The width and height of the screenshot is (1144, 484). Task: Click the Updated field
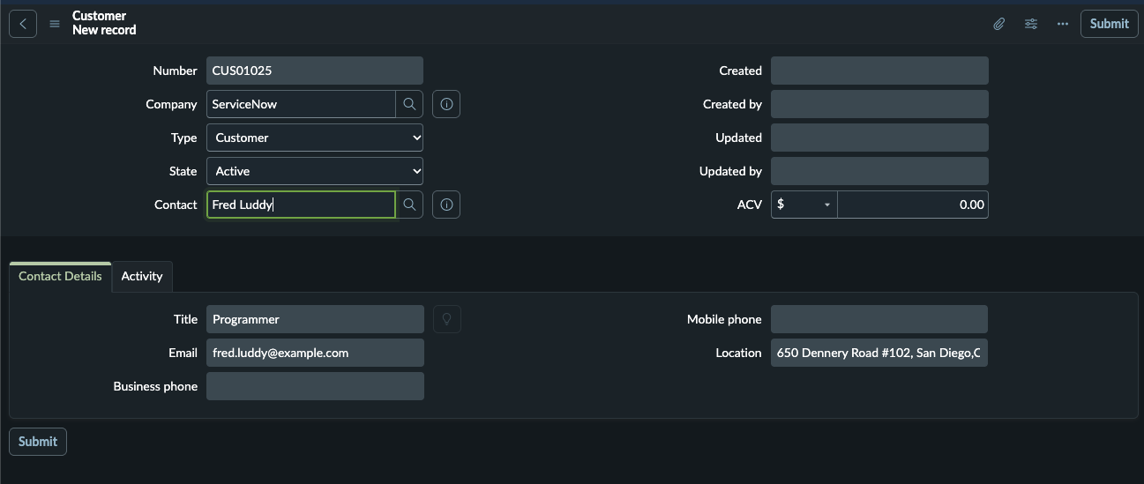[879, 138]
